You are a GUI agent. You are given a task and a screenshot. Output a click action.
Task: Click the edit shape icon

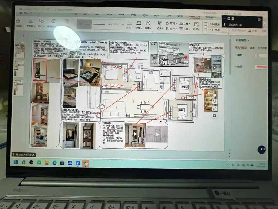tap(53, 21)
